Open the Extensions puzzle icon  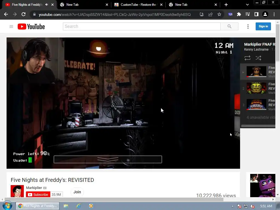point(239,14)
